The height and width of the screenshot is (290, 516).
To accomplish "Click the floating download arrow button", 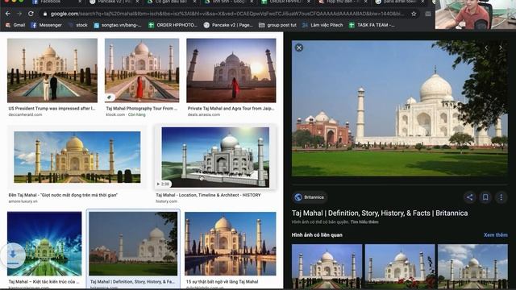I will pos(13,255).
